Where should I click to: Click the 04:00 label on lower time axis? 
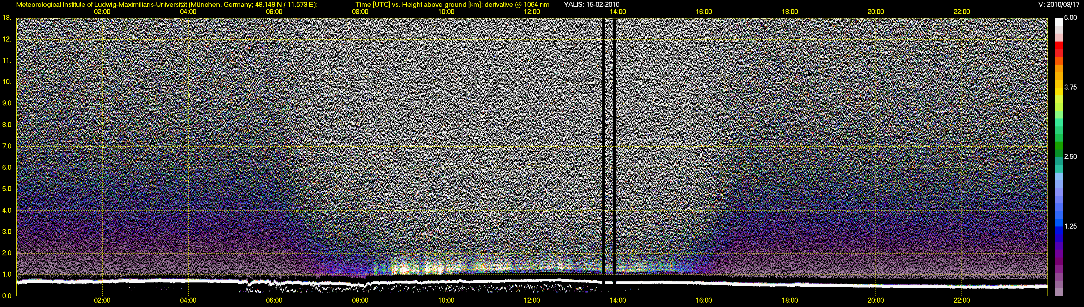tap(188, 300)
